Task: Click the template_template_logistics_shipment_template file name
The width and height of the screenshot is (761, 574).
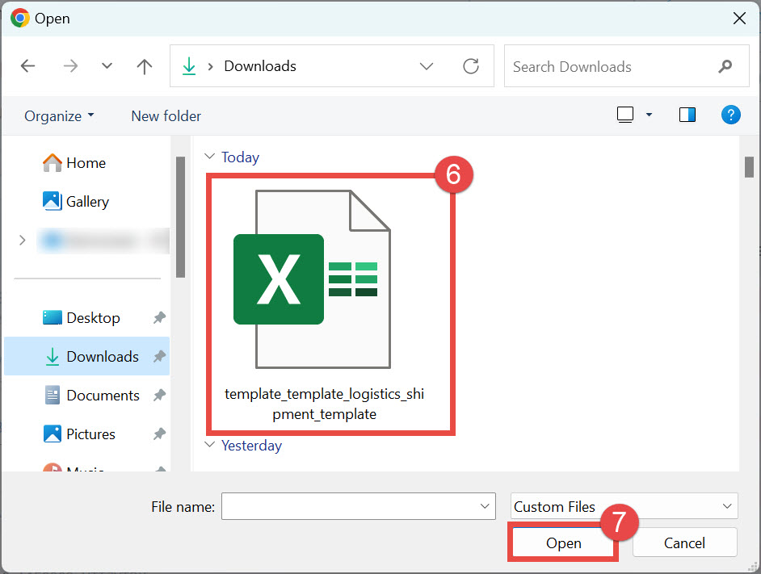Action: click(324, 404)
